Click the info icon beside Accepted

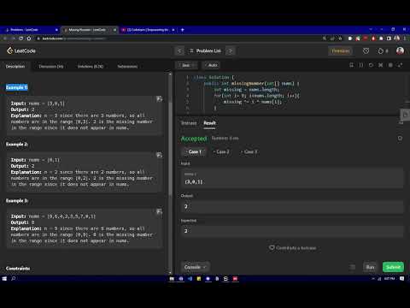[x=400, y=139]
